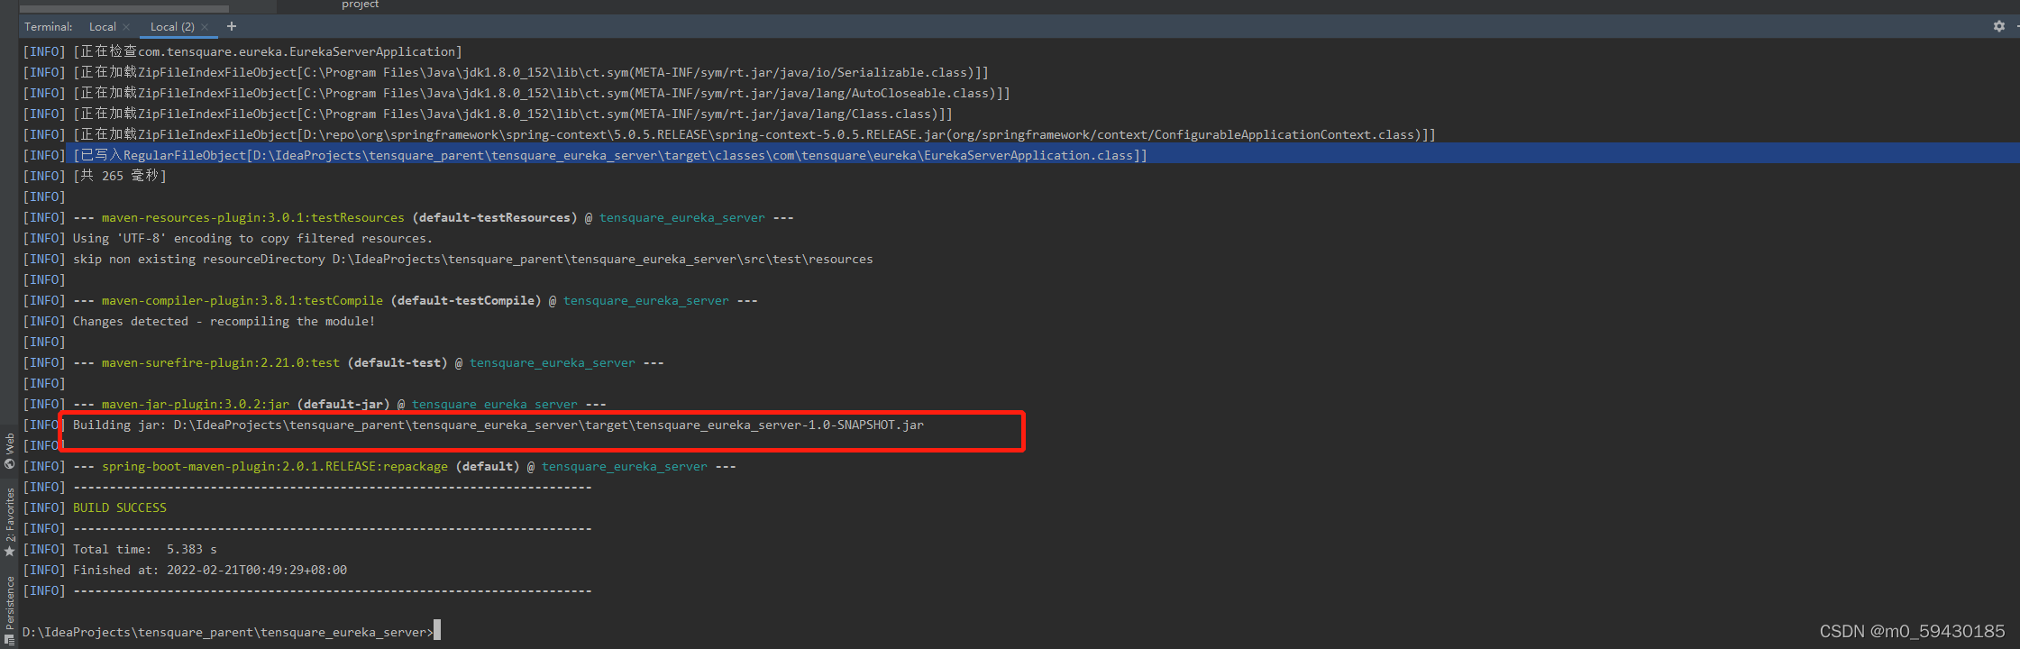Switch to the Local terminal tab
The image size is (2020, 649).
coord(103,27)
